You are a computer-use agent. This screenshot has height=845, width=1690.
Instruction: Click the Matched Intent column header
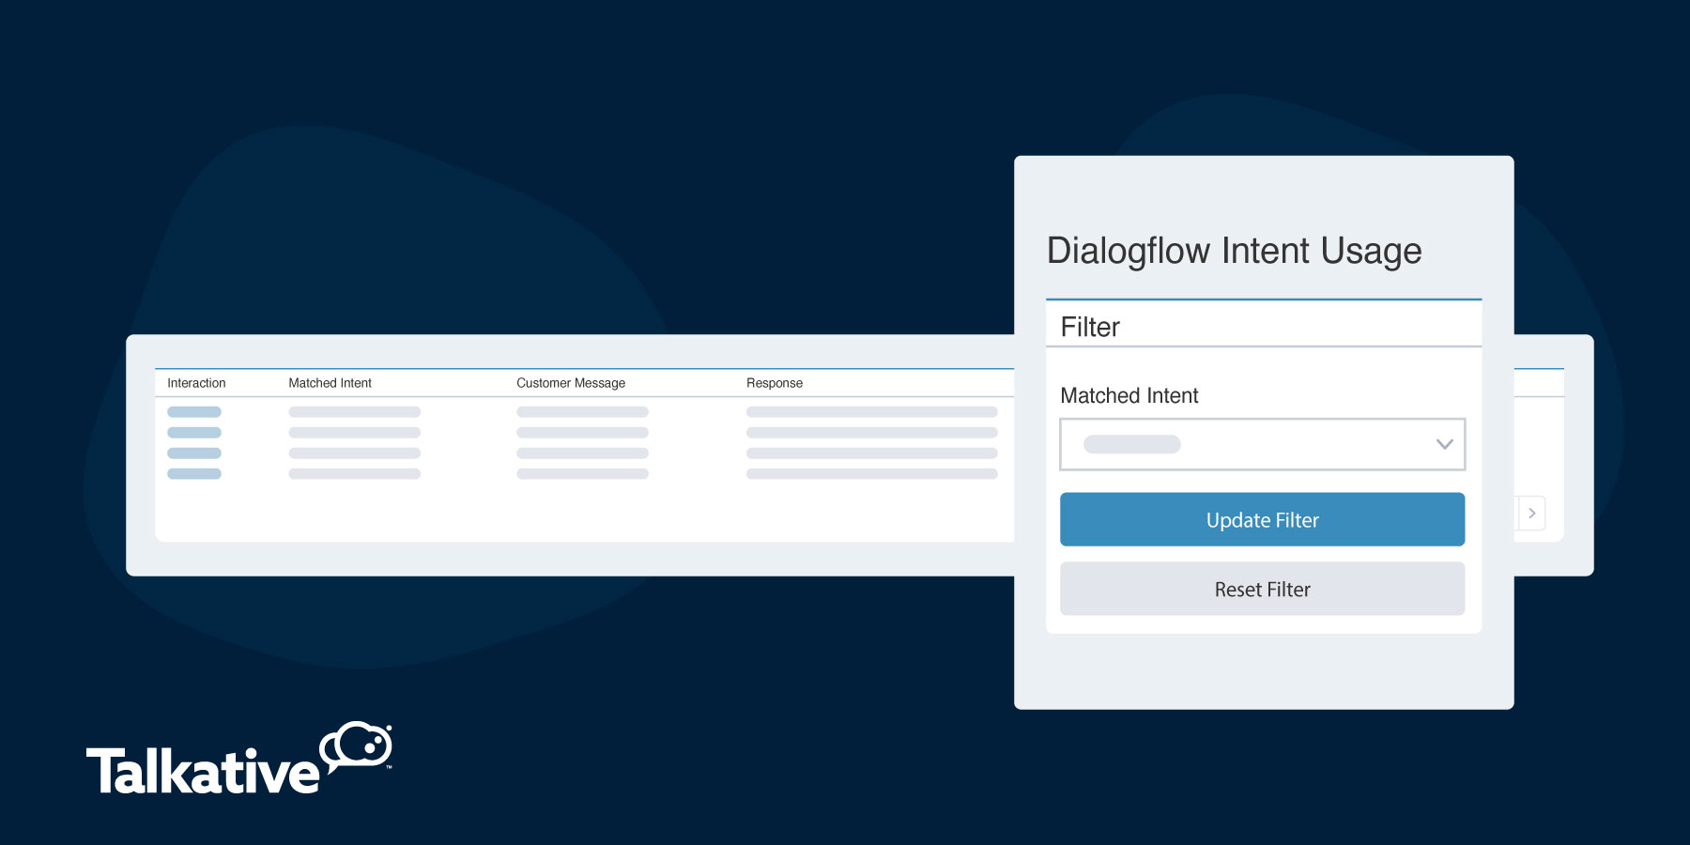pyautogui.click(x=330, y=382)
